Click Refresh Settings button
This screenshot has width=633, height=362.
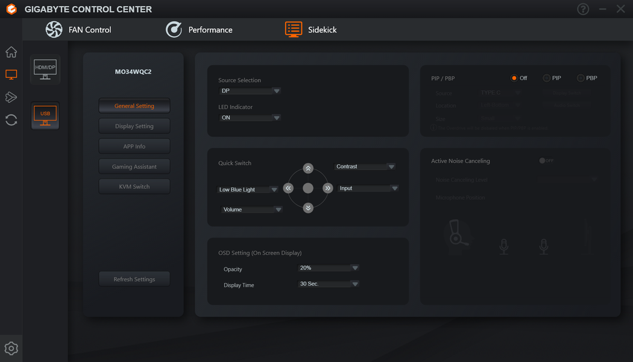click(x=134, y=279)
